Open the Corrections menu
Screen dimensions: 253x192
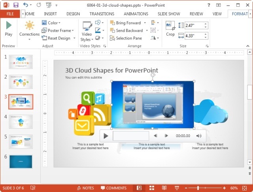29,30
